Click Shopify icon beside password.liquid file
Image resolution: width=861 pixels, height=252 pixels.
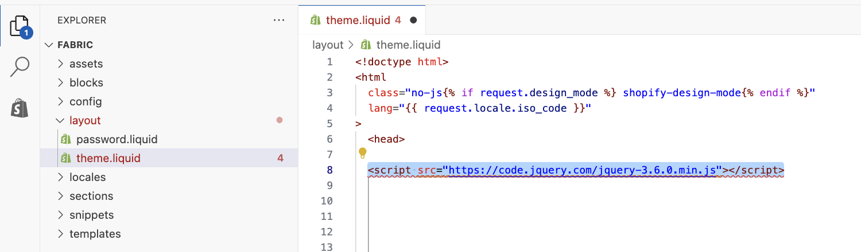[66, 139]
